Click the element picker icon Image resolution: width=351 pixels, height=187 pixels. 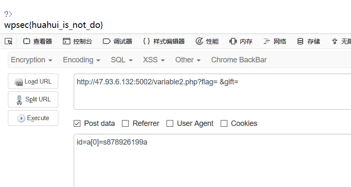click(8, 41)
